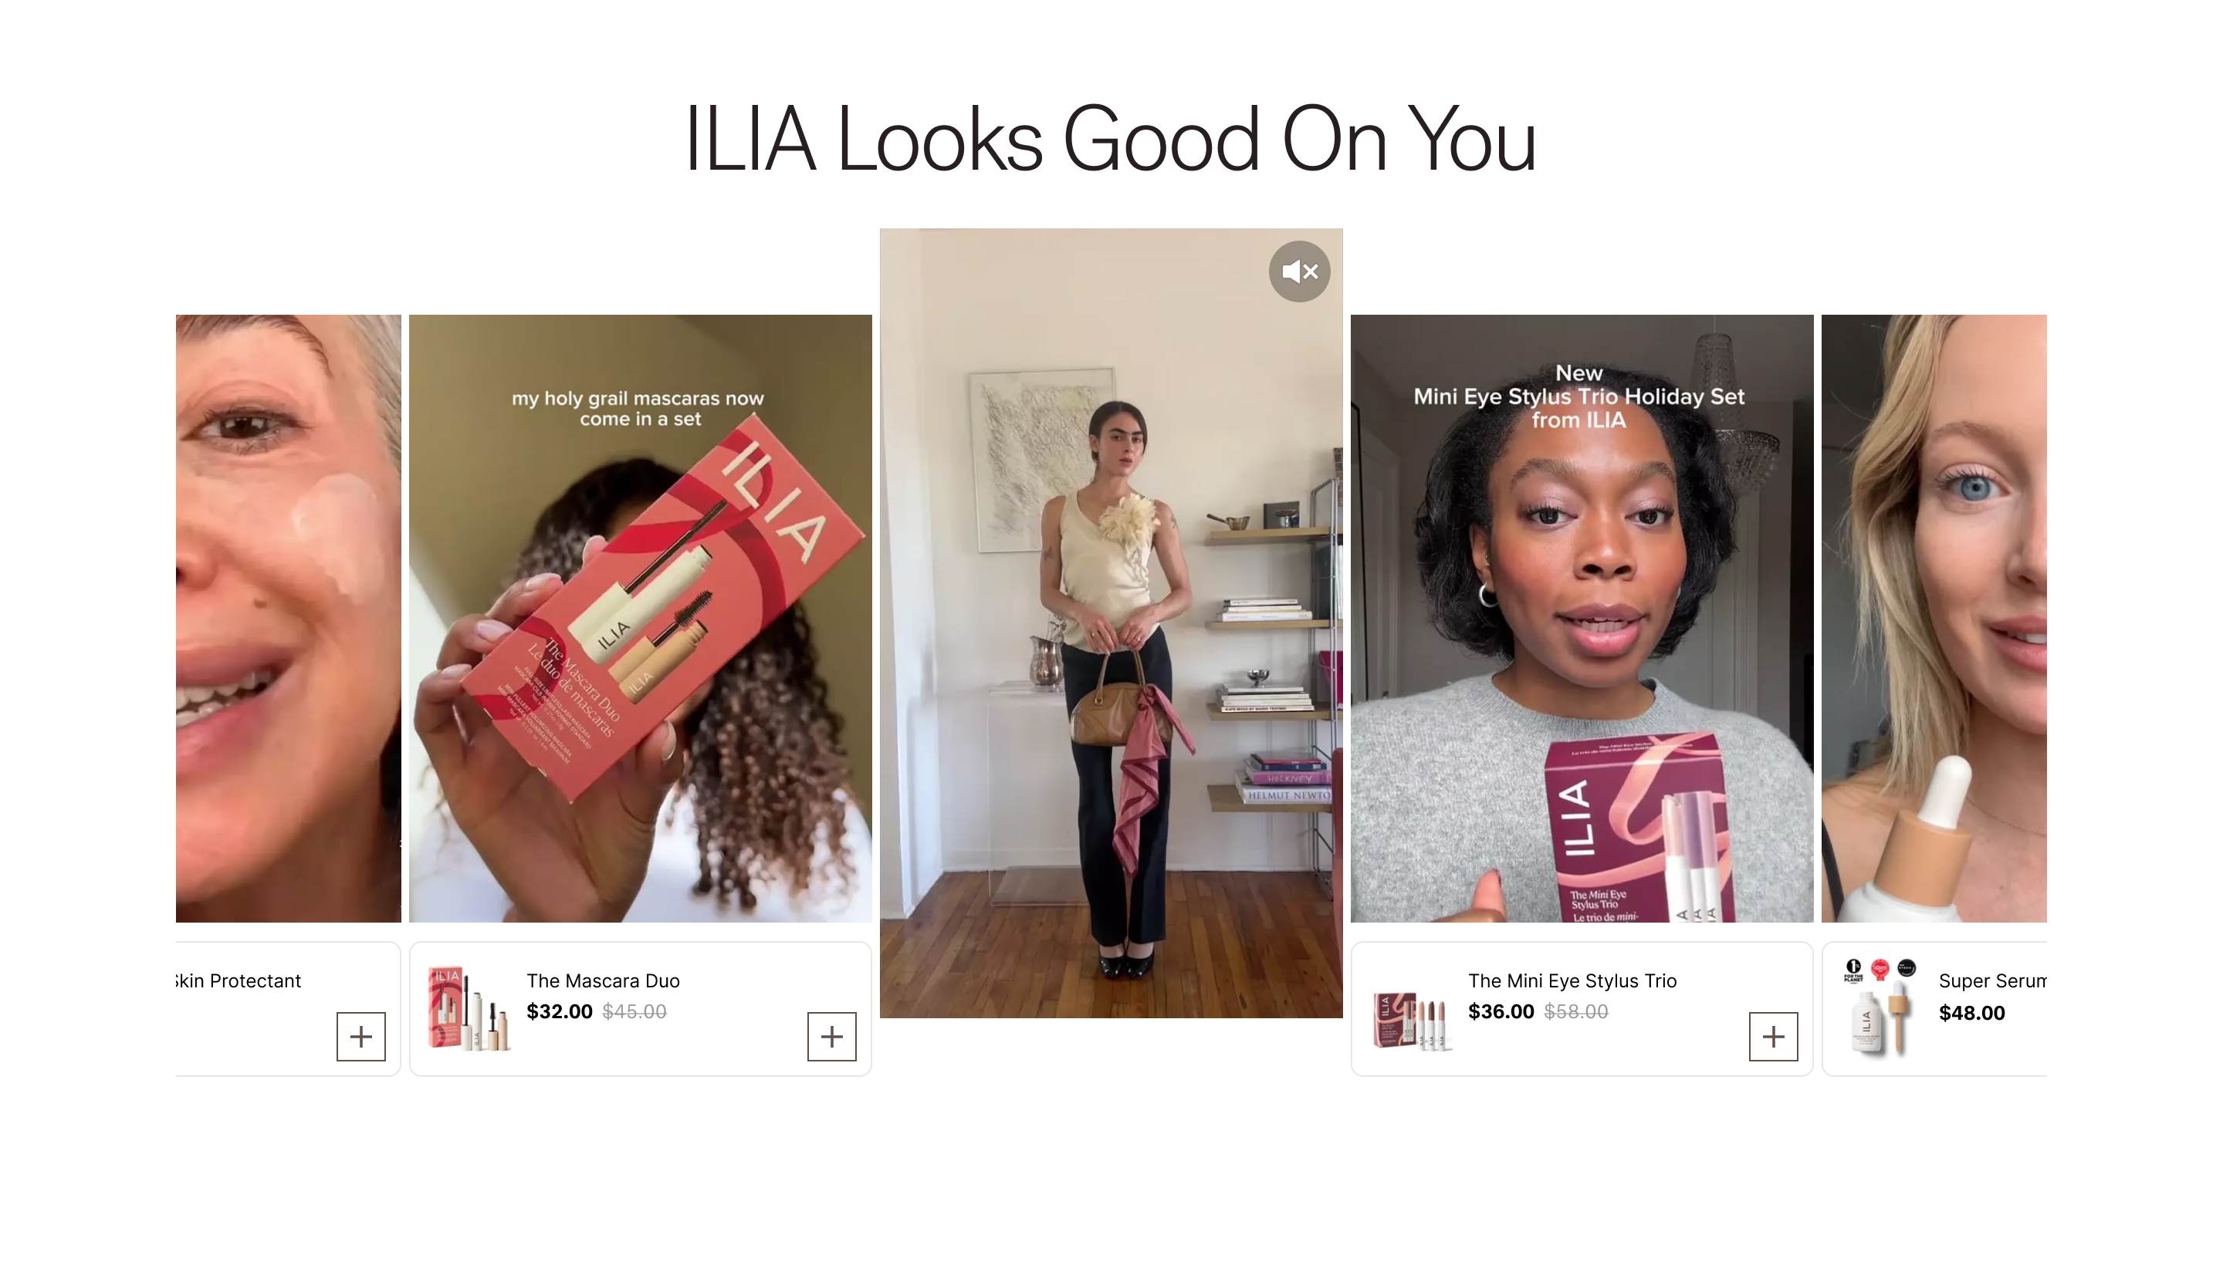Image resolution: width=2223 pixels, height=1262 pixels.
Task: Add The Mascara Duo to bag
Action: (x=831, y=1036)
